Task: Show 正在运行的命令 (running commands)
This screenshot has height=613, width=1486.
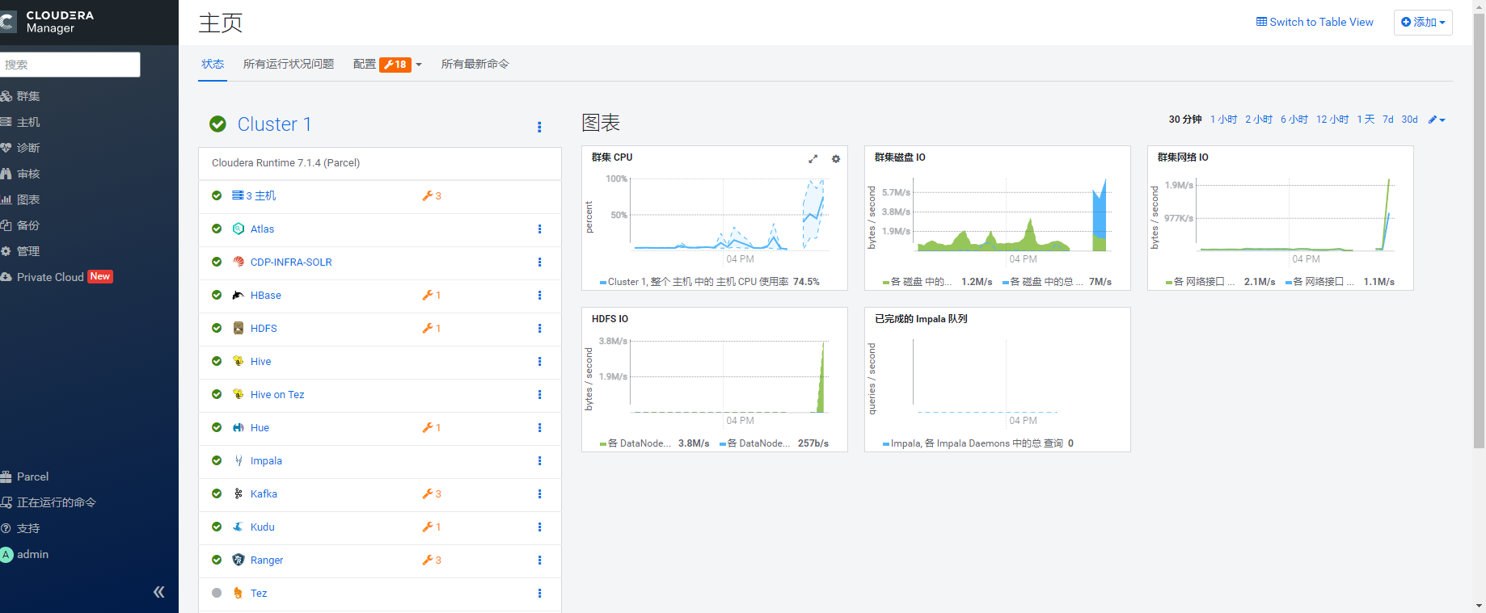Action: click(x=49, y=502)
